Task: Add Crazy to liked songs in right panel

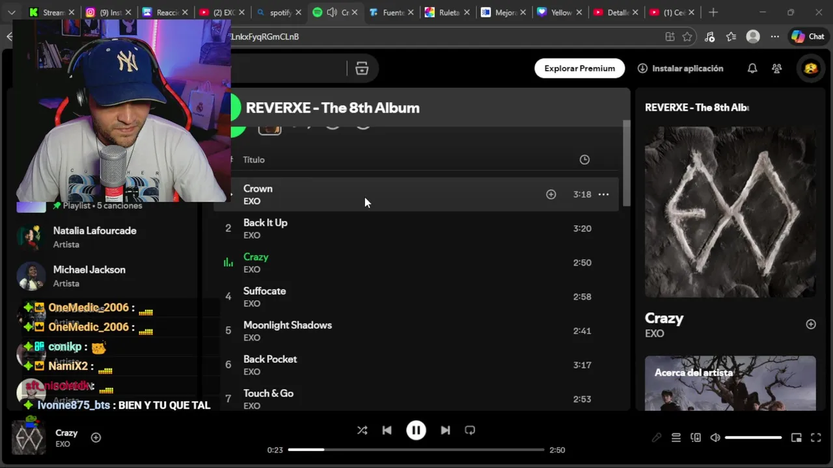Action: (x=811, y=324)
